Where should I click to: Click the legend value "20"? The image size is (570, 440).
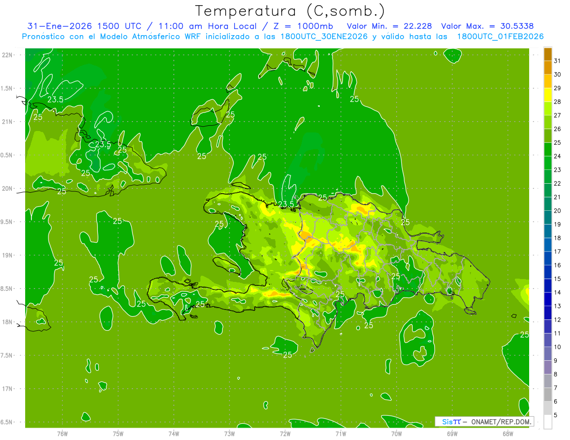coord(557,211)
